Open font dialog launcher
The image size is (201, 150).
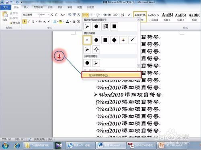[x=79, y=28]
